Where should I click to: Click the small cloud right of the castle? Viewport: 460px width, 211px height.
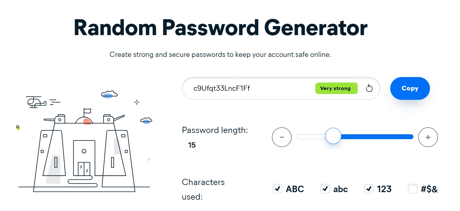pyautogui.click(x=146, y=121)
